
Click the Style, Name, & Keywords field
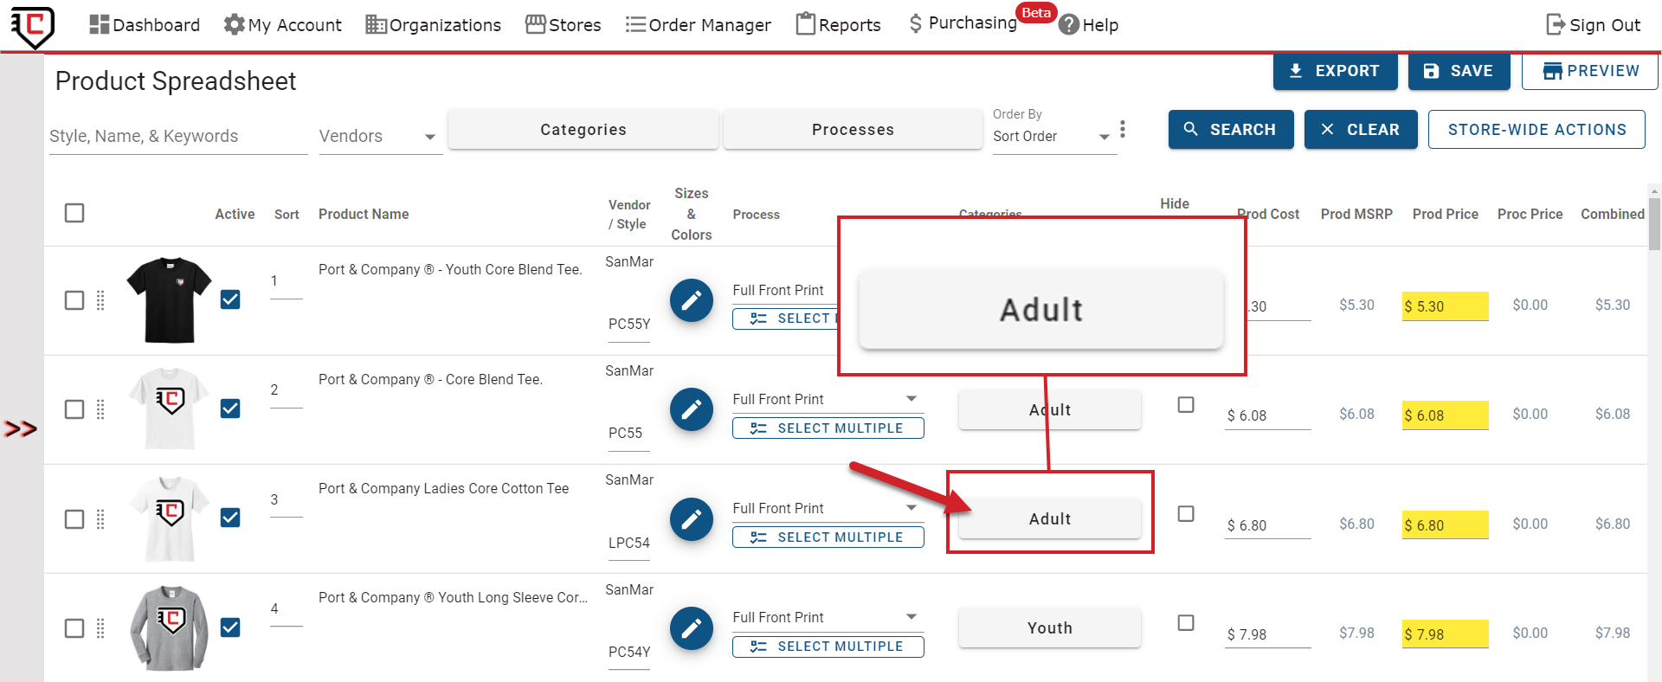click(x=178, y=137)
